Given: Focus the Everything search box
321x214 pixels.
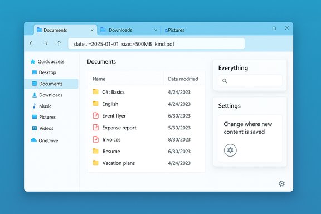Looking at the screenshot, I should click(250, 81).
